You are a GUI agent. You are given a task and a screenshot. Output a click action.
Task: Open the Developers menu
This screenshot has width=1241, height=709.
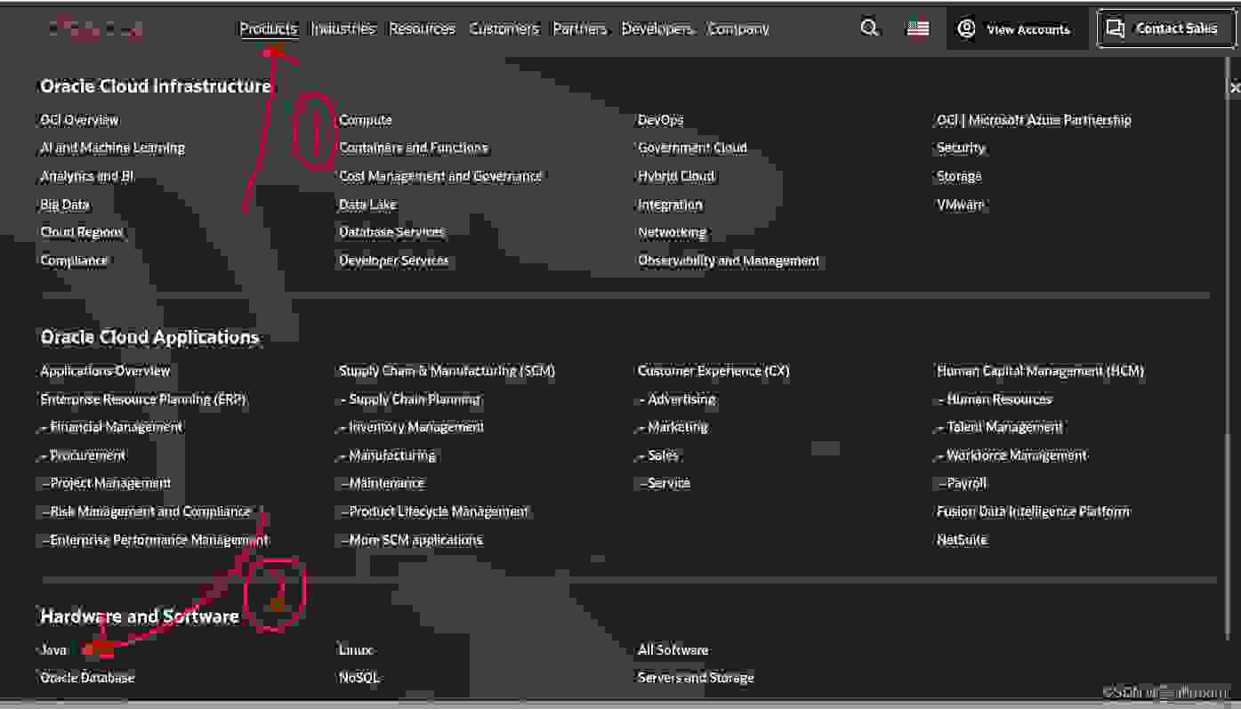[657, 28]
